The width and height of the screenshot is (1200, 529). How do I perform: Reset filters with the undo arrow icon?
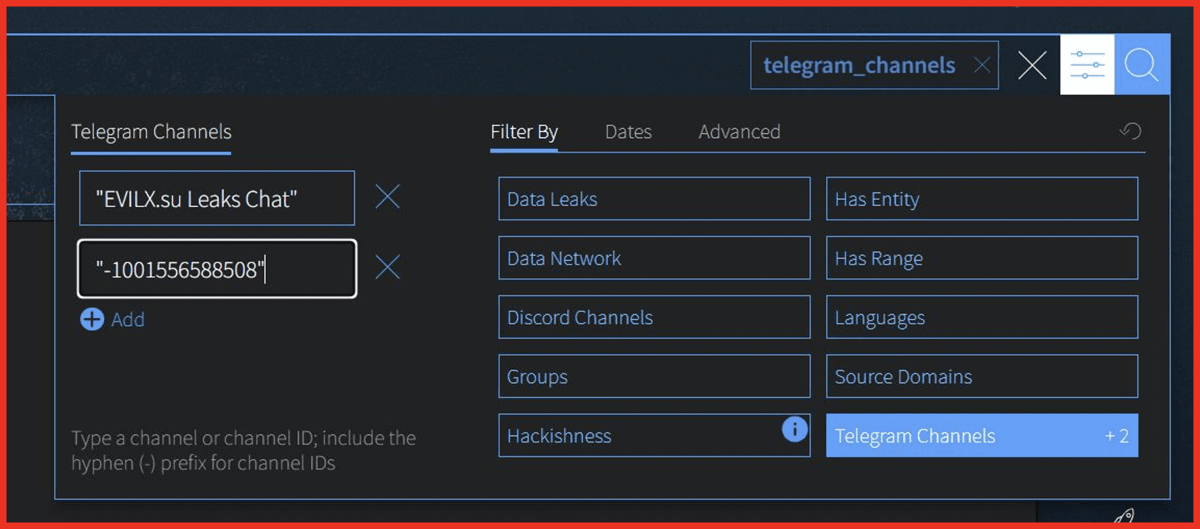click(1131, 130)
